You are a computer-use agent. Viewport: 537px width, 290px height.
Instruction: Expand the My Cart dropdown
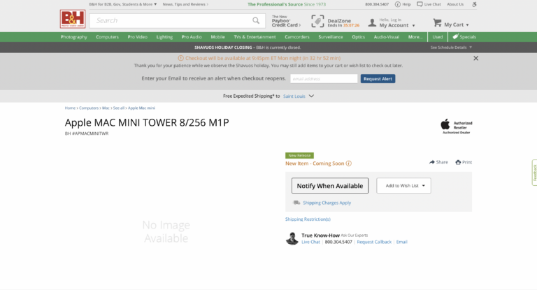pyautogui.click(x=467, y=25)
